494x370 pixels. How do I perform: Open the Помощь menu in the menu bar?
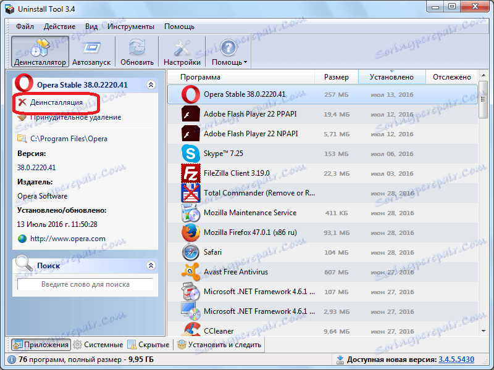(x=179, y=27)
